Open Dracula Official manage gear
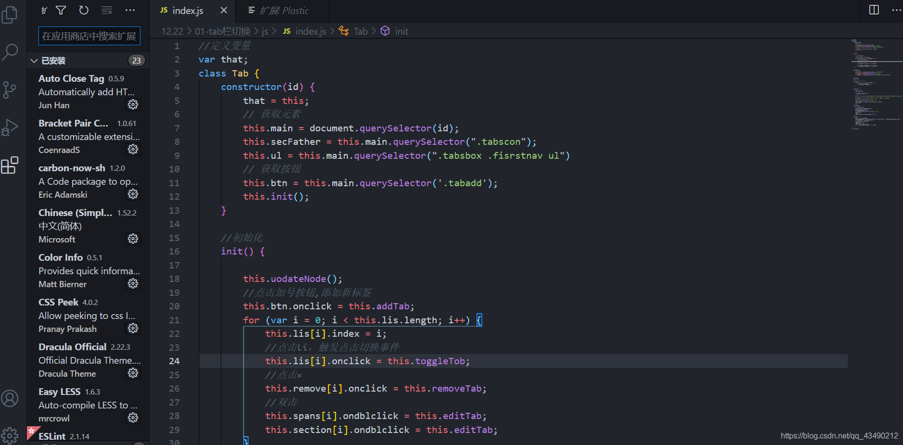 (133, 373)
